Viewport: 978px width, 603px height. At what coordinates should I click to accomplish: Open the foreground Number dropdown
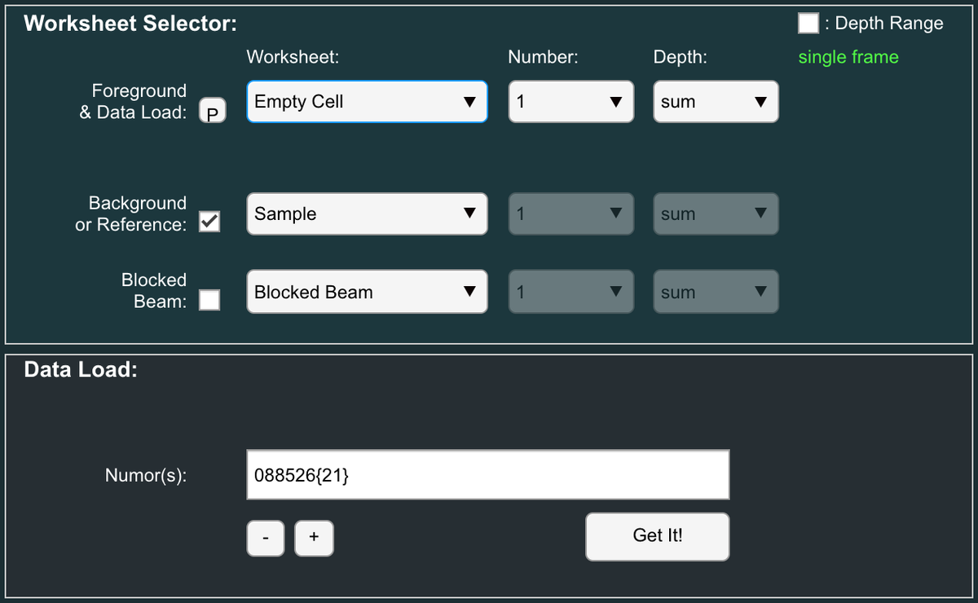(570, 102)
